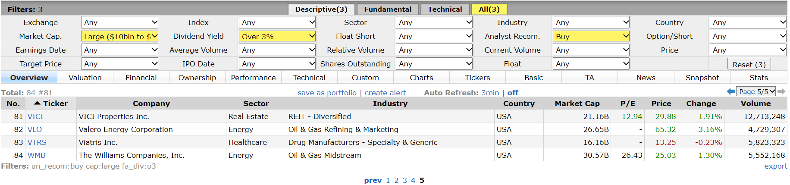Open the Shares Outstanding dropdown
Viewport: 790px width, 185px height.
(x=434, y=64)
